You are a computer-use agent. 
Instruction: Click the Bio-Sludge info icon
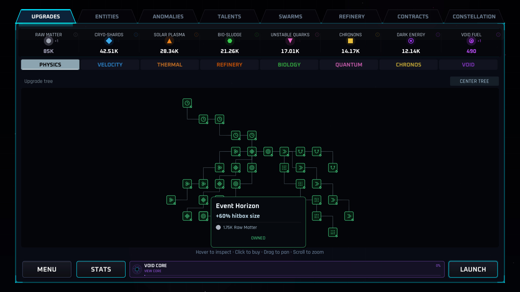pos(257,35)
